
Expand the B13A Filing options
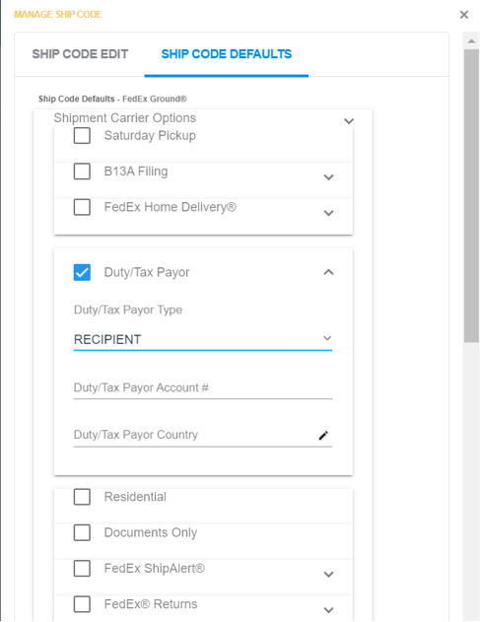(x=328, y=177)
